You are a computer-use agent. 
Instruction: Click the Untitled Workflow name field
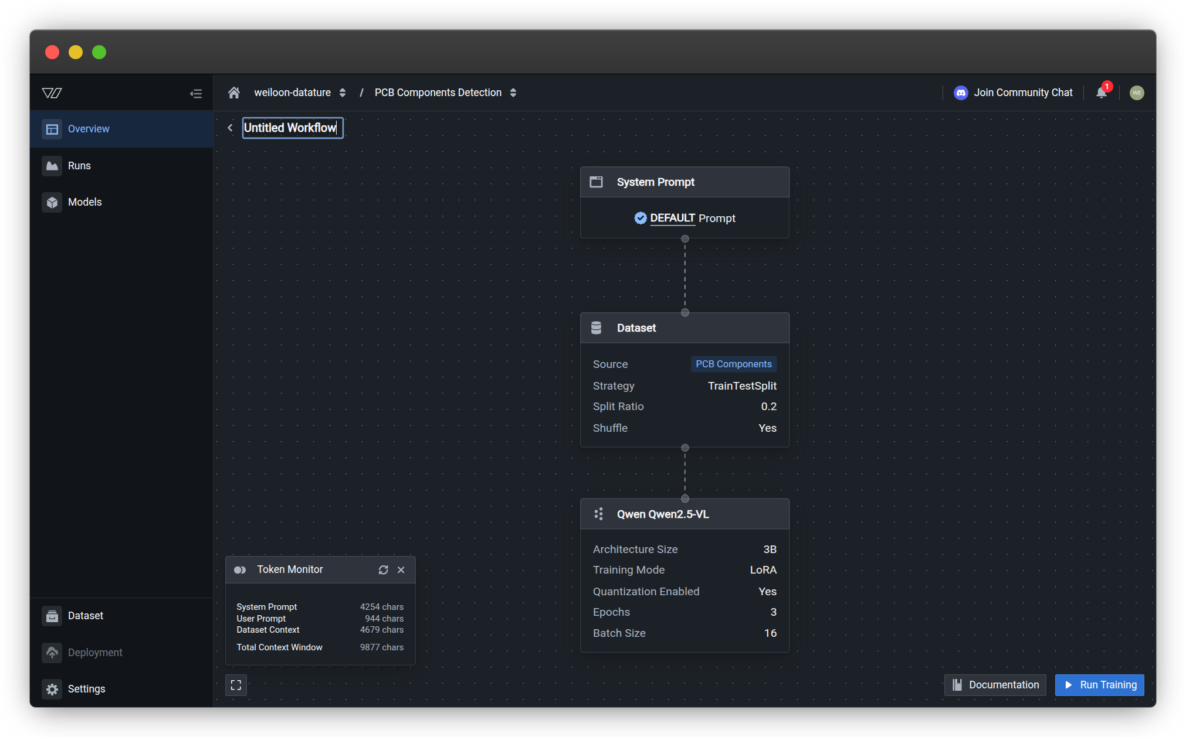pyautogui.click(x=292, y=128)
